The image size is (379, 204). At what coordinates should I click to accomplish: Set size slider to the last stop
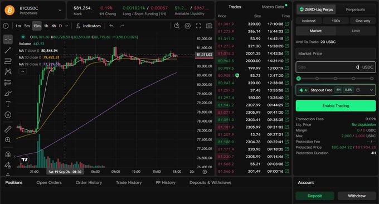point(372,79)
